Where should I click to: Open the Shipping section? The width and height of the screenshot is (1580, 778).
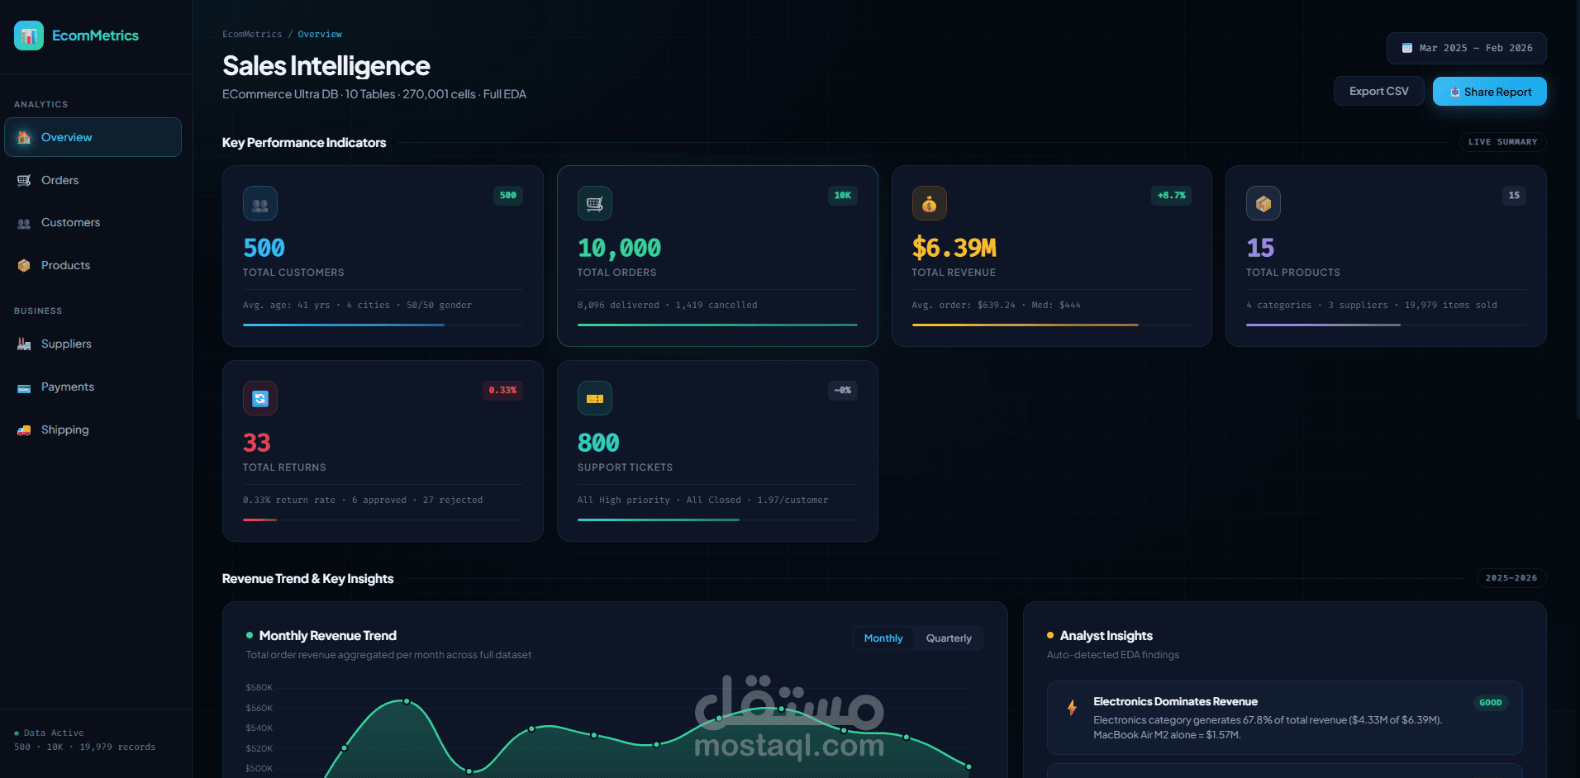point(93,430)
